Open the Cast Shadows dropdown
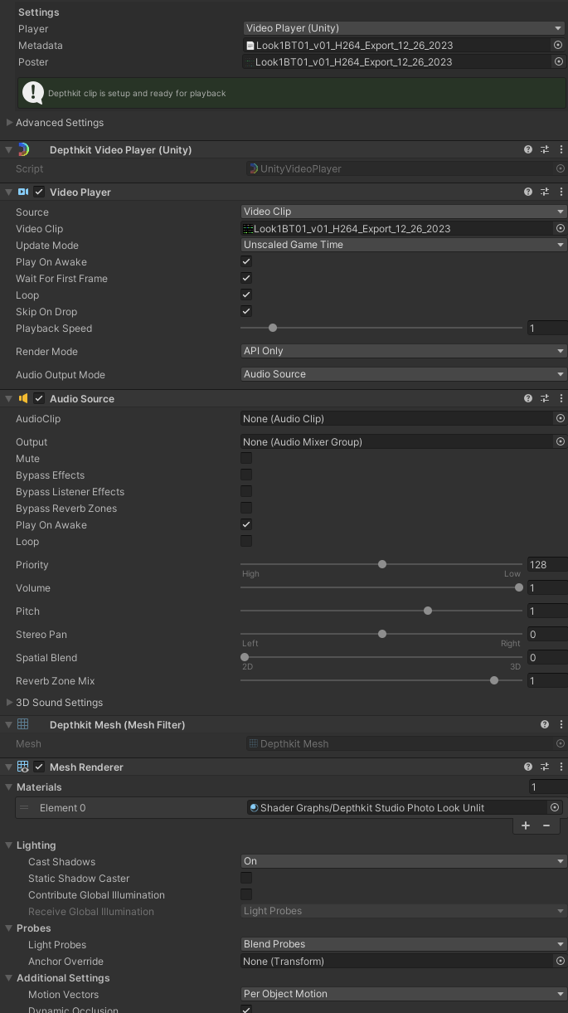The image size is (568, 1013). coord(403,861)
